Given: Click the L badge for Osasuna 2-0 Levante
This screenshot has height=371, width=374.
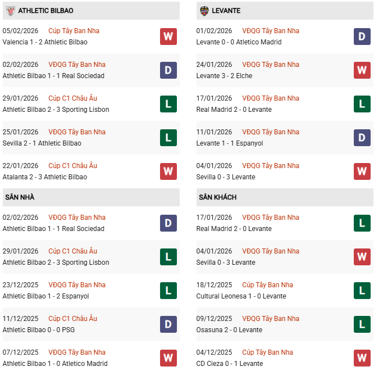Looking at the screenshot, I should coord(362,324).
